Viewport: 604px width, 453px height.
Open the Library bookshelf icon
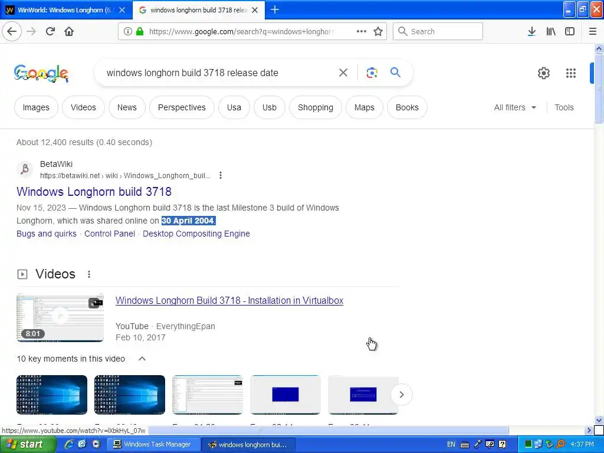(551, 31)
